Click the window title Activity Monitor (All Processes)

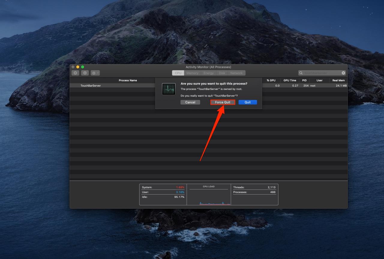coord(208,67)
